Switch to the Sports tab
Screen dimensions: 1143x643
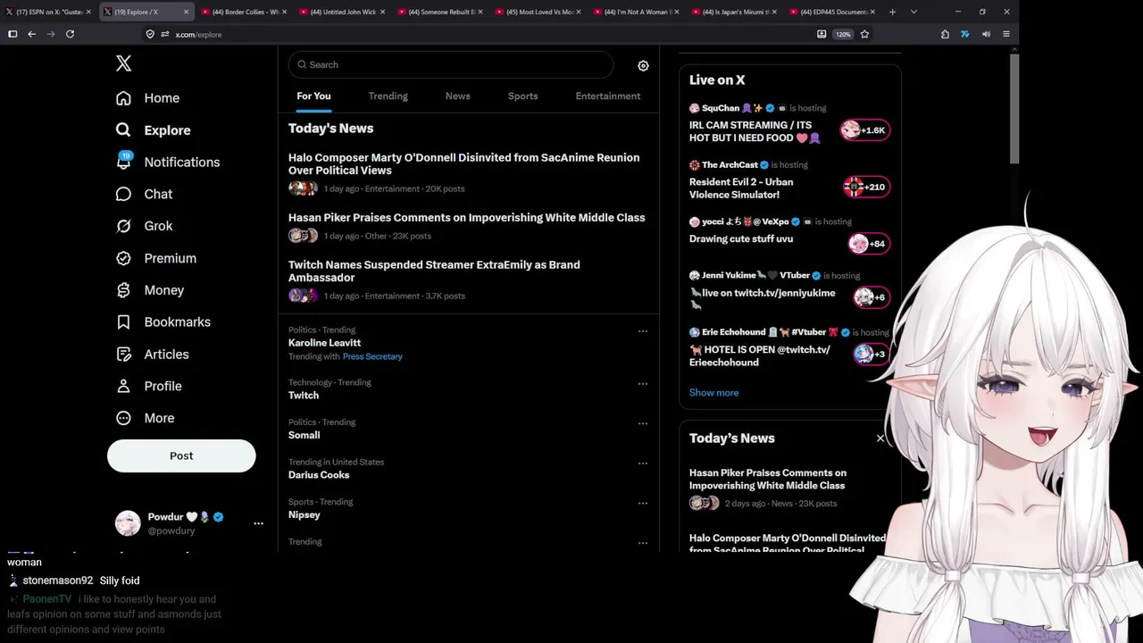click(522, 96)
